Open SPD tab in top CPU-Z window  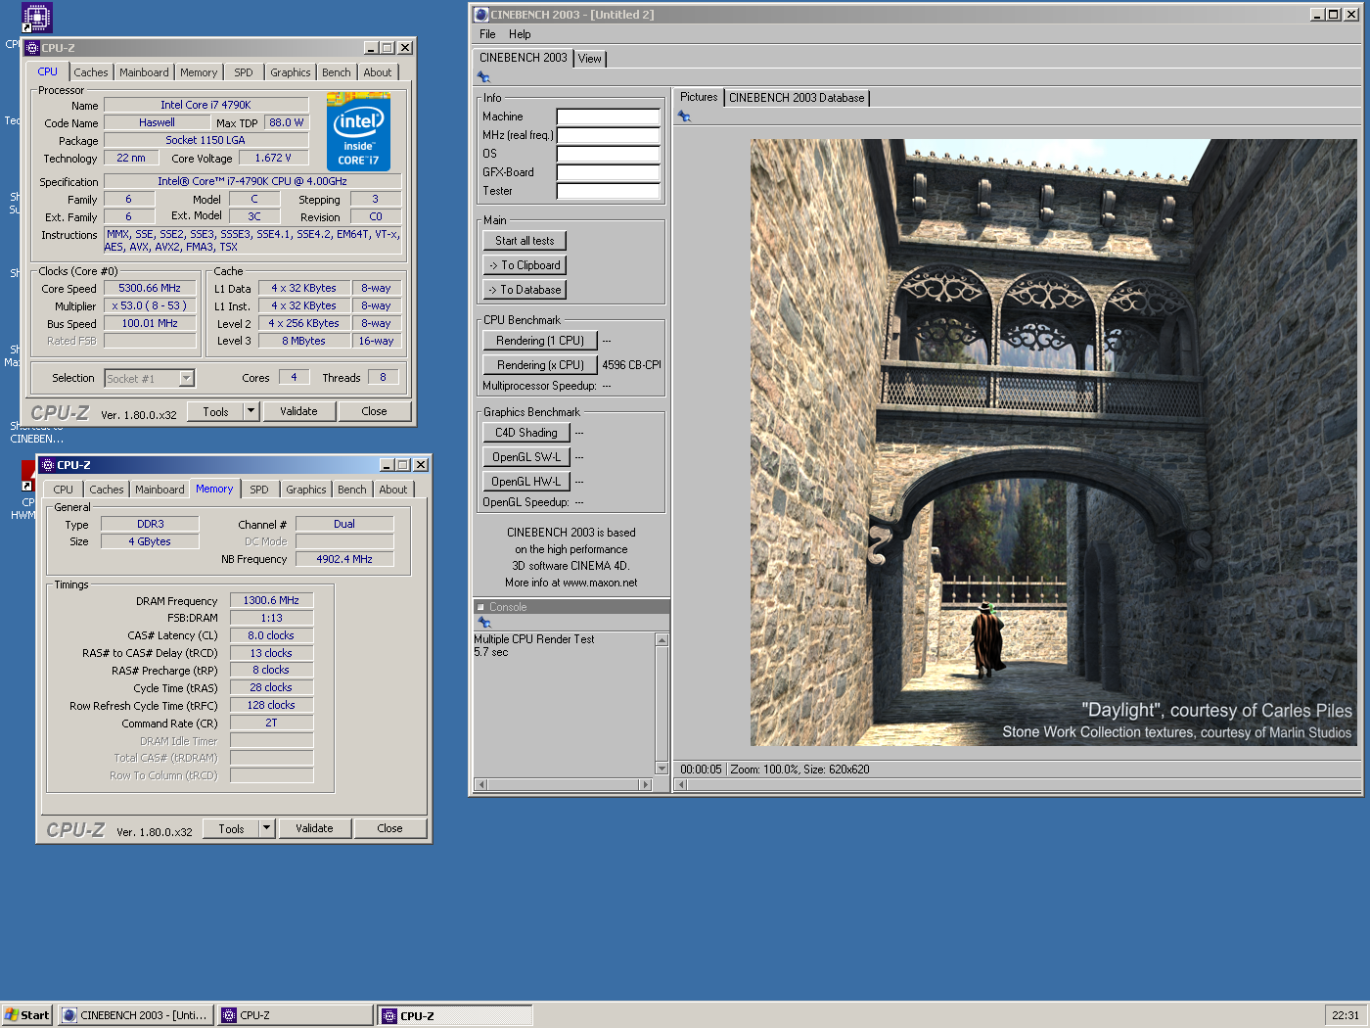(x=244, y=72)
